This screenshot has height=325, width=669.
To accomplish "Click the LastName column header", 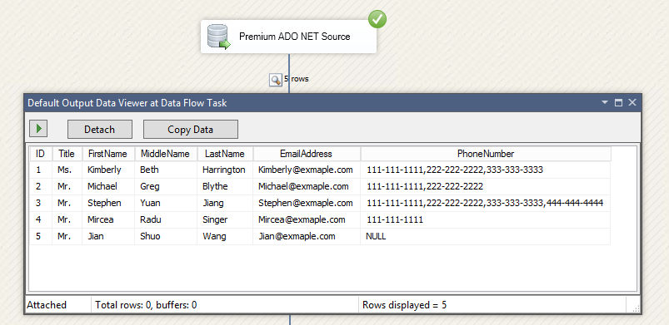I will click(x=225, y=154).
